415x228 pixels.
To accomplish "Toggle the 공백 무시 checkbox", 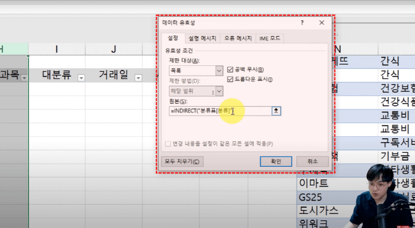I will click(230, 70).
